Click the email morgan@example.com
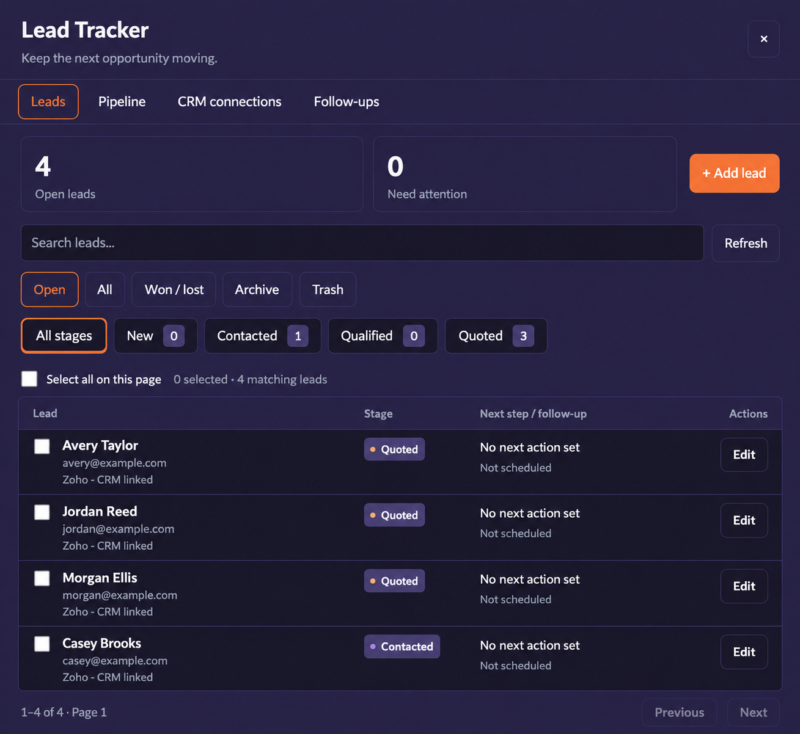The width and height of the screenshot is (800, 734). click(x=120, y=595)
